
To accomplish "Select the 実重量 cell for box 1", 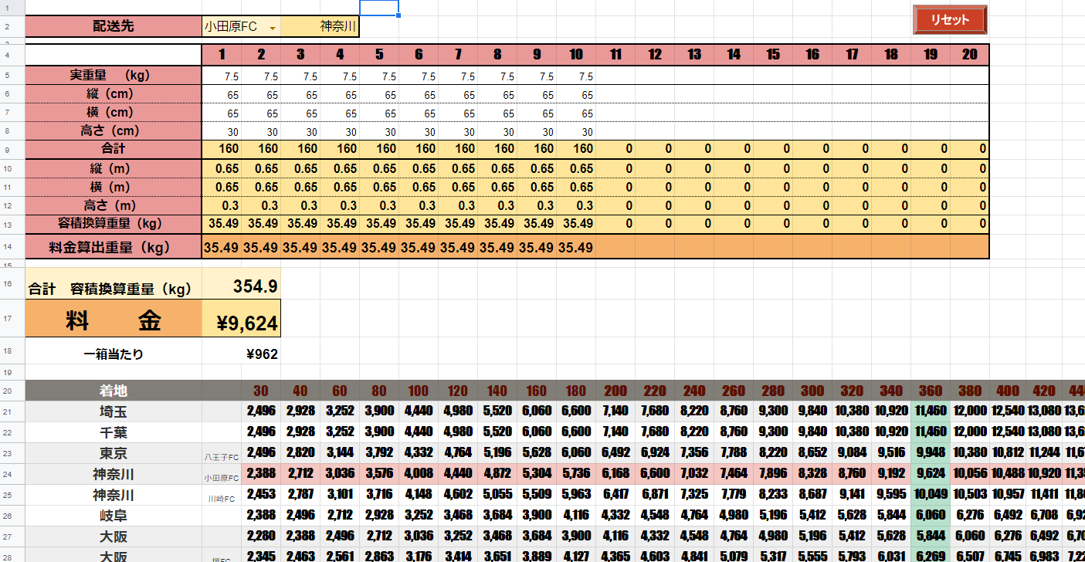I will pyautogui.click(x=222, y=76).
